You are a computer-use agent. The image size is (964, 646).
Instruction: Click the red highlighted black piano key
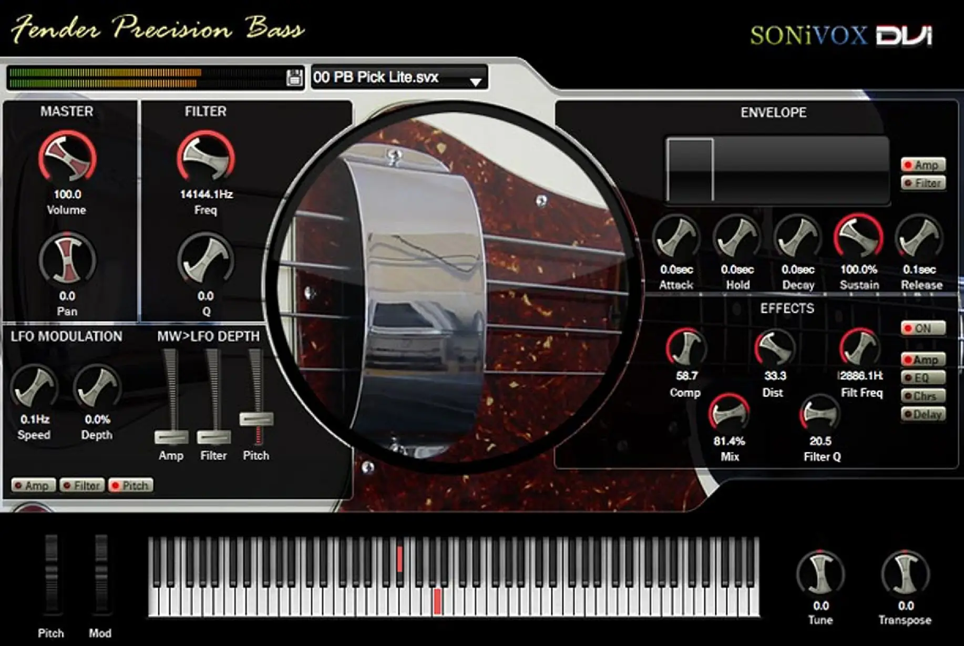click(400, 559)
